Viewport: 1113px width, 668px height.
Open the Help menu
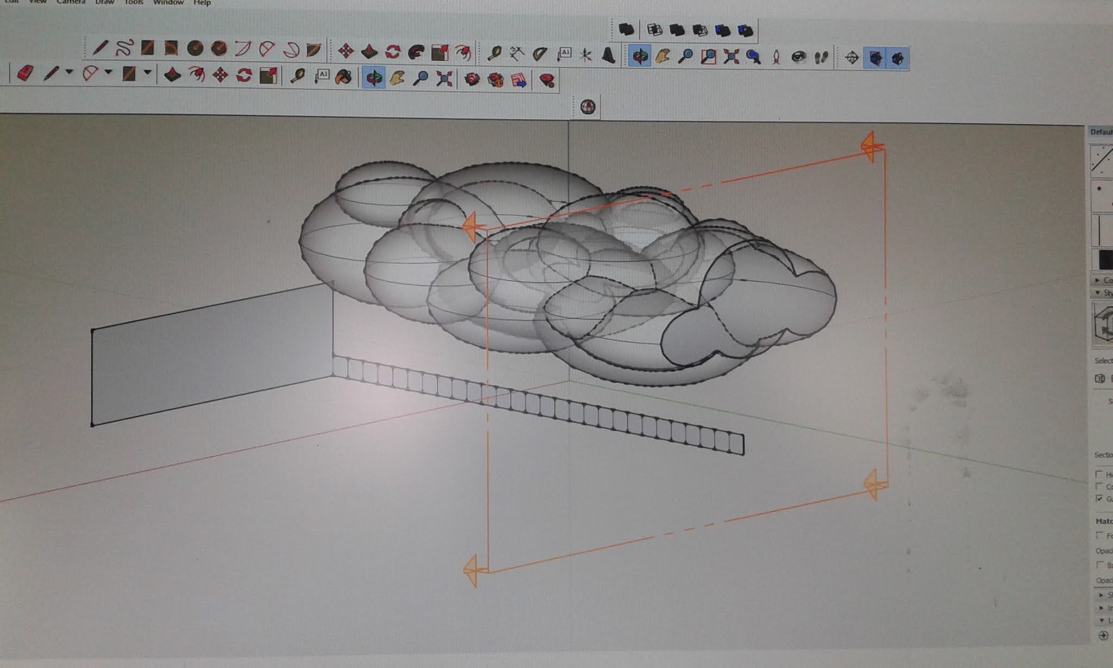[202, 3]
